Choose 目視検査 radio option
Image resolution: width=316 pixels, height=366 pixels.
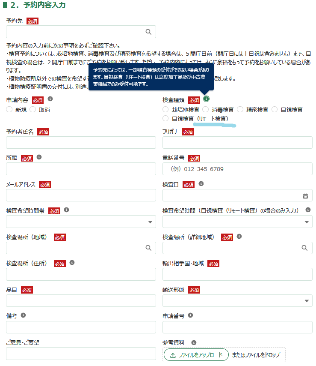tap(275, 109)
